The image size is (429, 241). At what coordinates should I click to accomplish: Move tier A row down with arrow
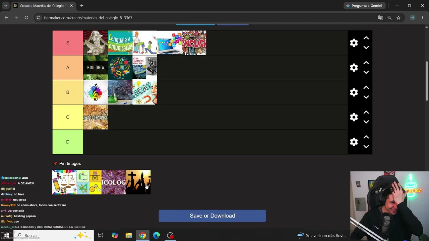pos(366,72)
